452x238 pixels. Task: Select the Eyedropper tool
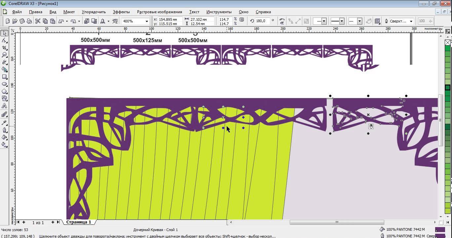4,122
